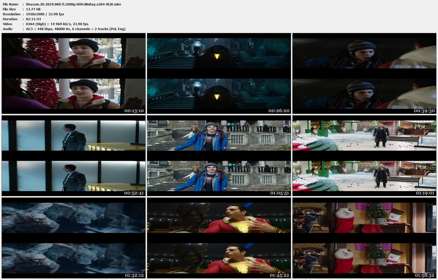Screen dimensions: 438x280
Task: Select the thumbnail timestamped 00:52:41
Action: 73,156
